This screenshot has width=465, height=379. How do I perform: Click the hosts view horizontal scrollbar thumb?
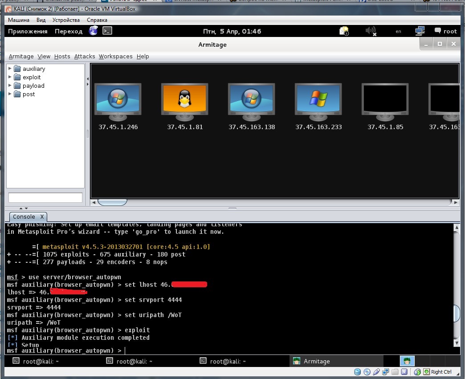click(x=112, y=202)
